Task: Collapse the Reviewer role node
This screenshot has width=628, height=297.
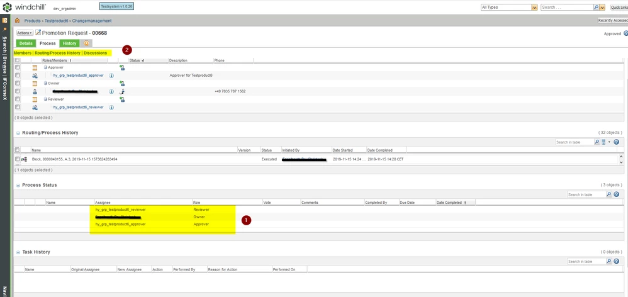Action: tap(46, 99)
